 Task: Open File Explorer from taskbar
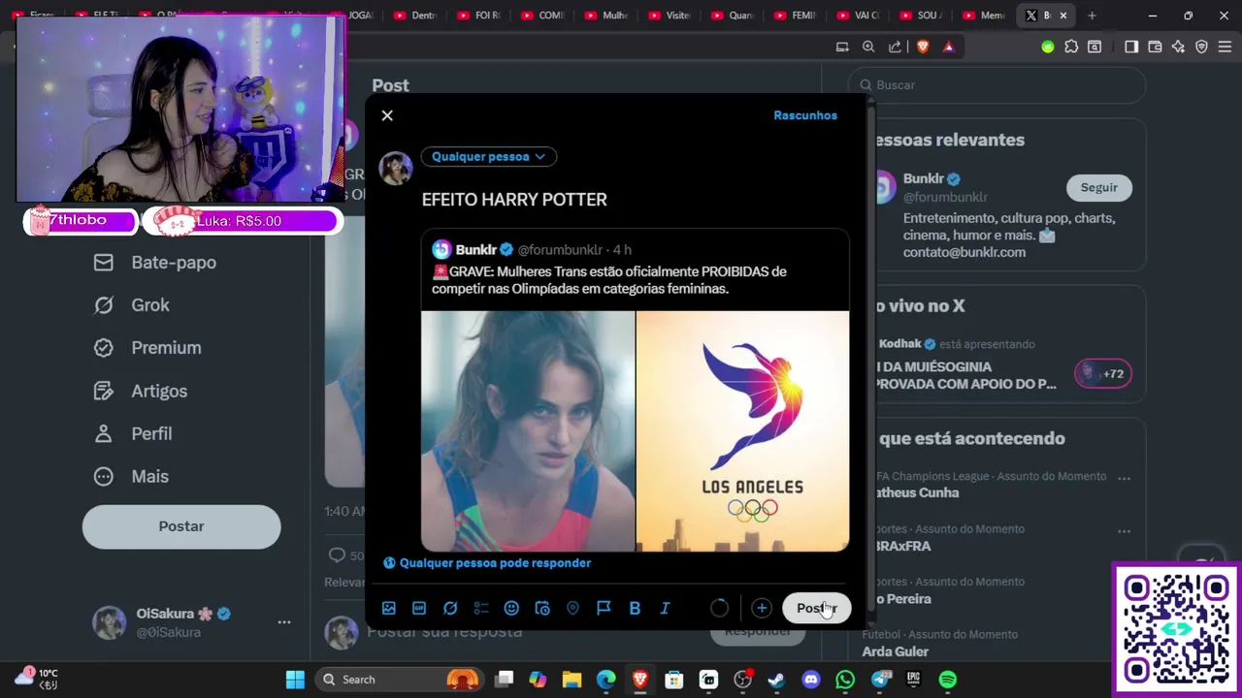pos(572,680)
